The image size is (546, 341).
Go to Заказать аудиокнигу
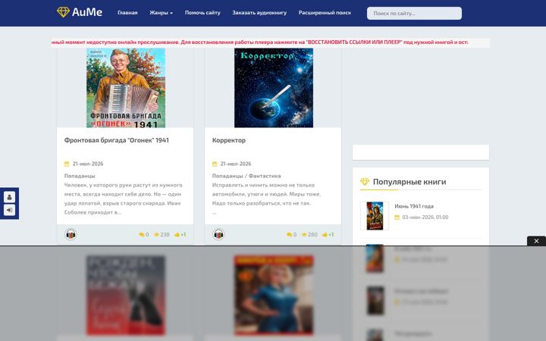point(259,13)
